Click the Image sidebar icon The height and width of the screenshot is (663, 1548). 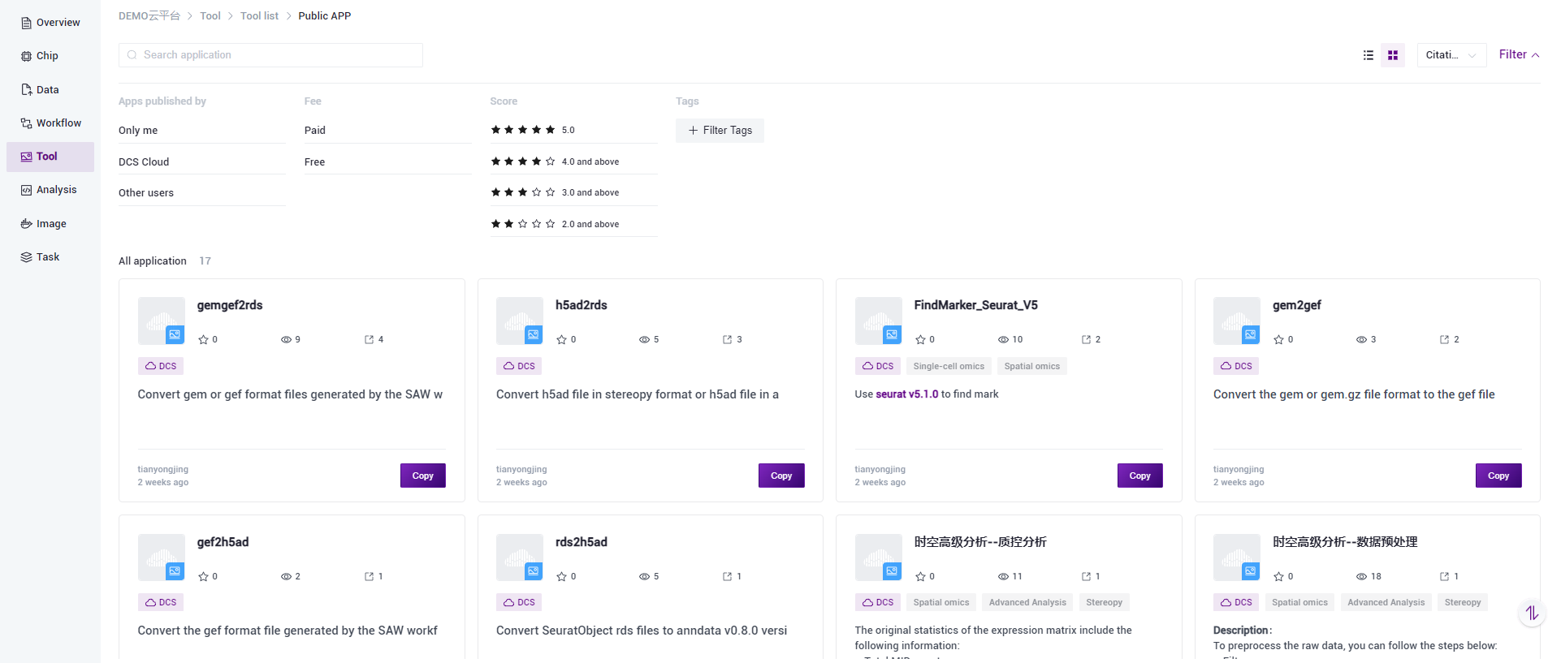point(27,224)
